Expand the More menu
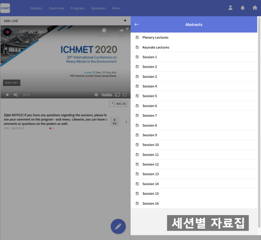Viewport: 261px width, 240px height. 119,8
